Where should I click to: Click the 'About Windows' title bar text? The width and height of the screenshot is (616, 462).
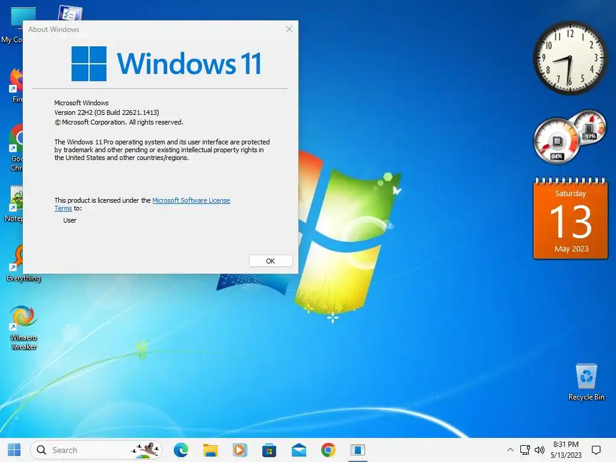click(x=54, y=29)
